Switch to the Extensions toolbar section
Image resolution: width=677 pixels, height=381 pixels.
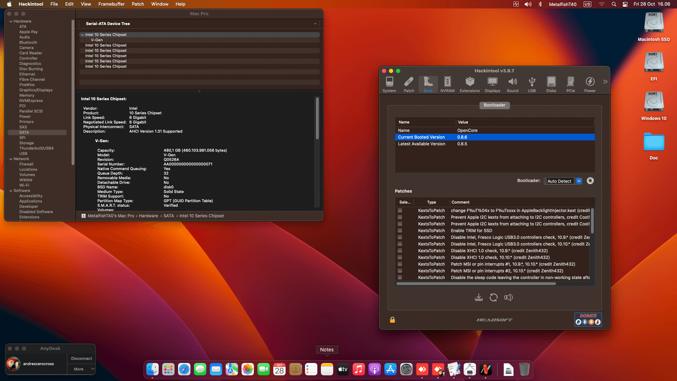click(469, 85)
